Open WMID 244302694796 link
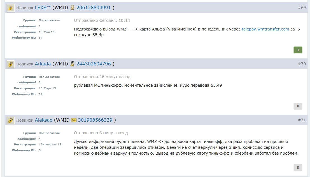Screen dimensions: 310x177 [x=94, y=64]
